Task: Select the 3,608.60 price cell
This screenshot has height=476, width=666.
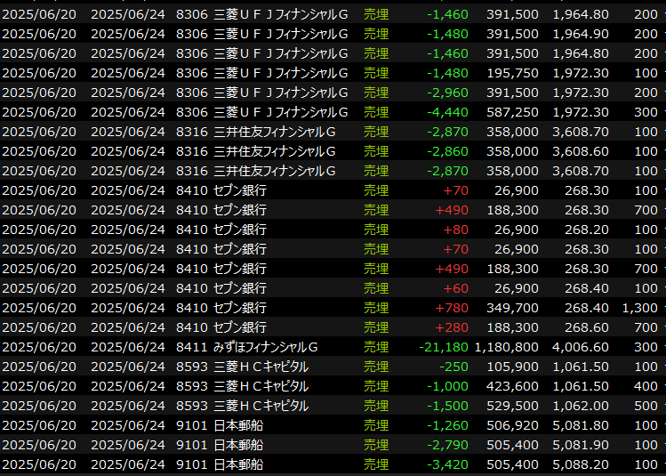Action: pos(581,151)
